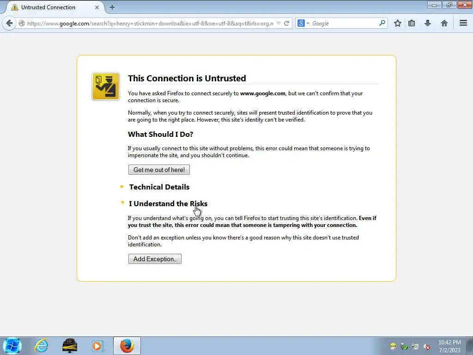
Task: Go to Home page icon
Action: (444, 23)
